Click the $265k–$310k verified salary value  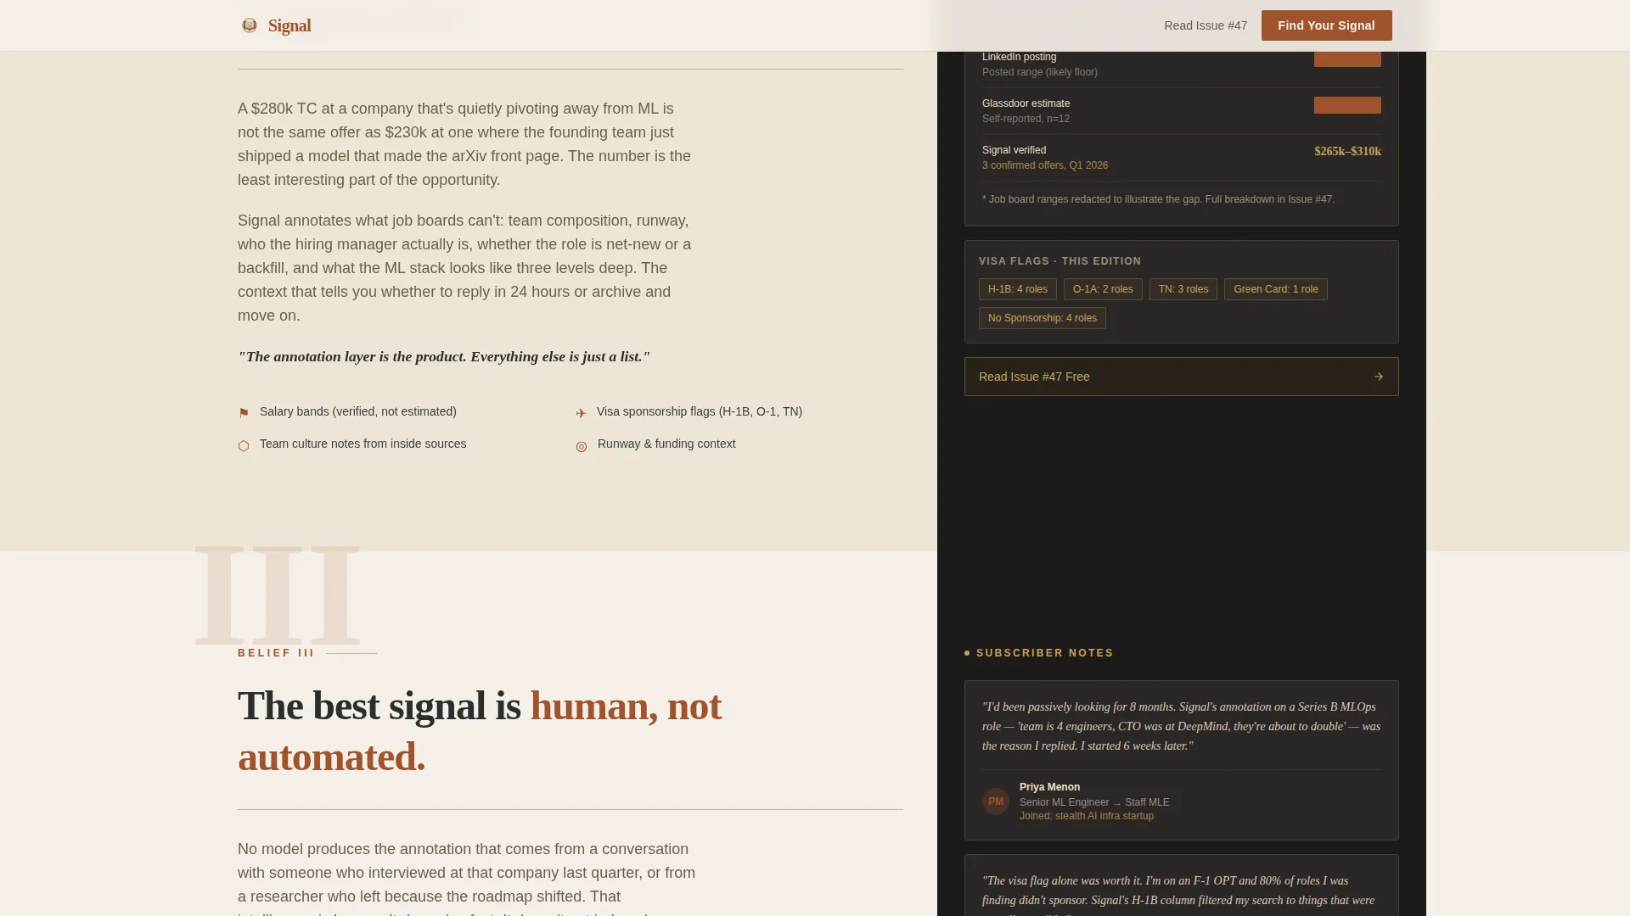click(1347, 152)
